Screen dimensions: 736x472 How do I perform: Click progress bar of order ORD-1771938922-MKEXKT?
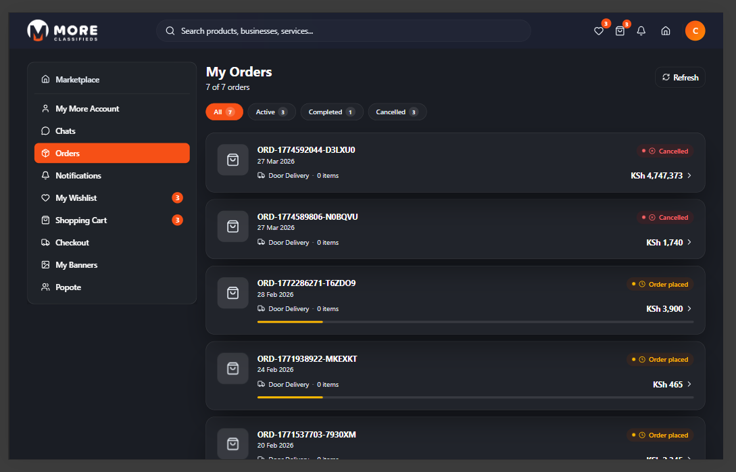point(475,397)
